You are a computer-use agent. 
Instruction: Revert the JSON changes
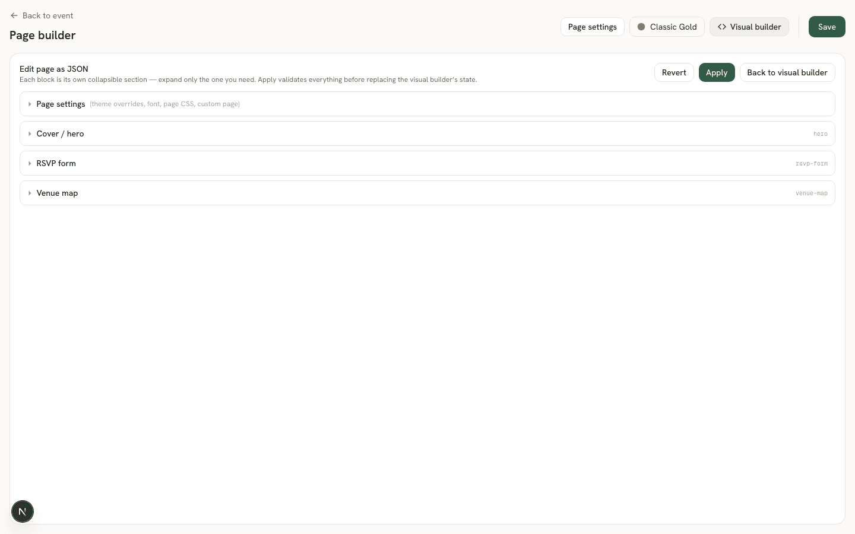pyautogui.click(x=674, y=72)
